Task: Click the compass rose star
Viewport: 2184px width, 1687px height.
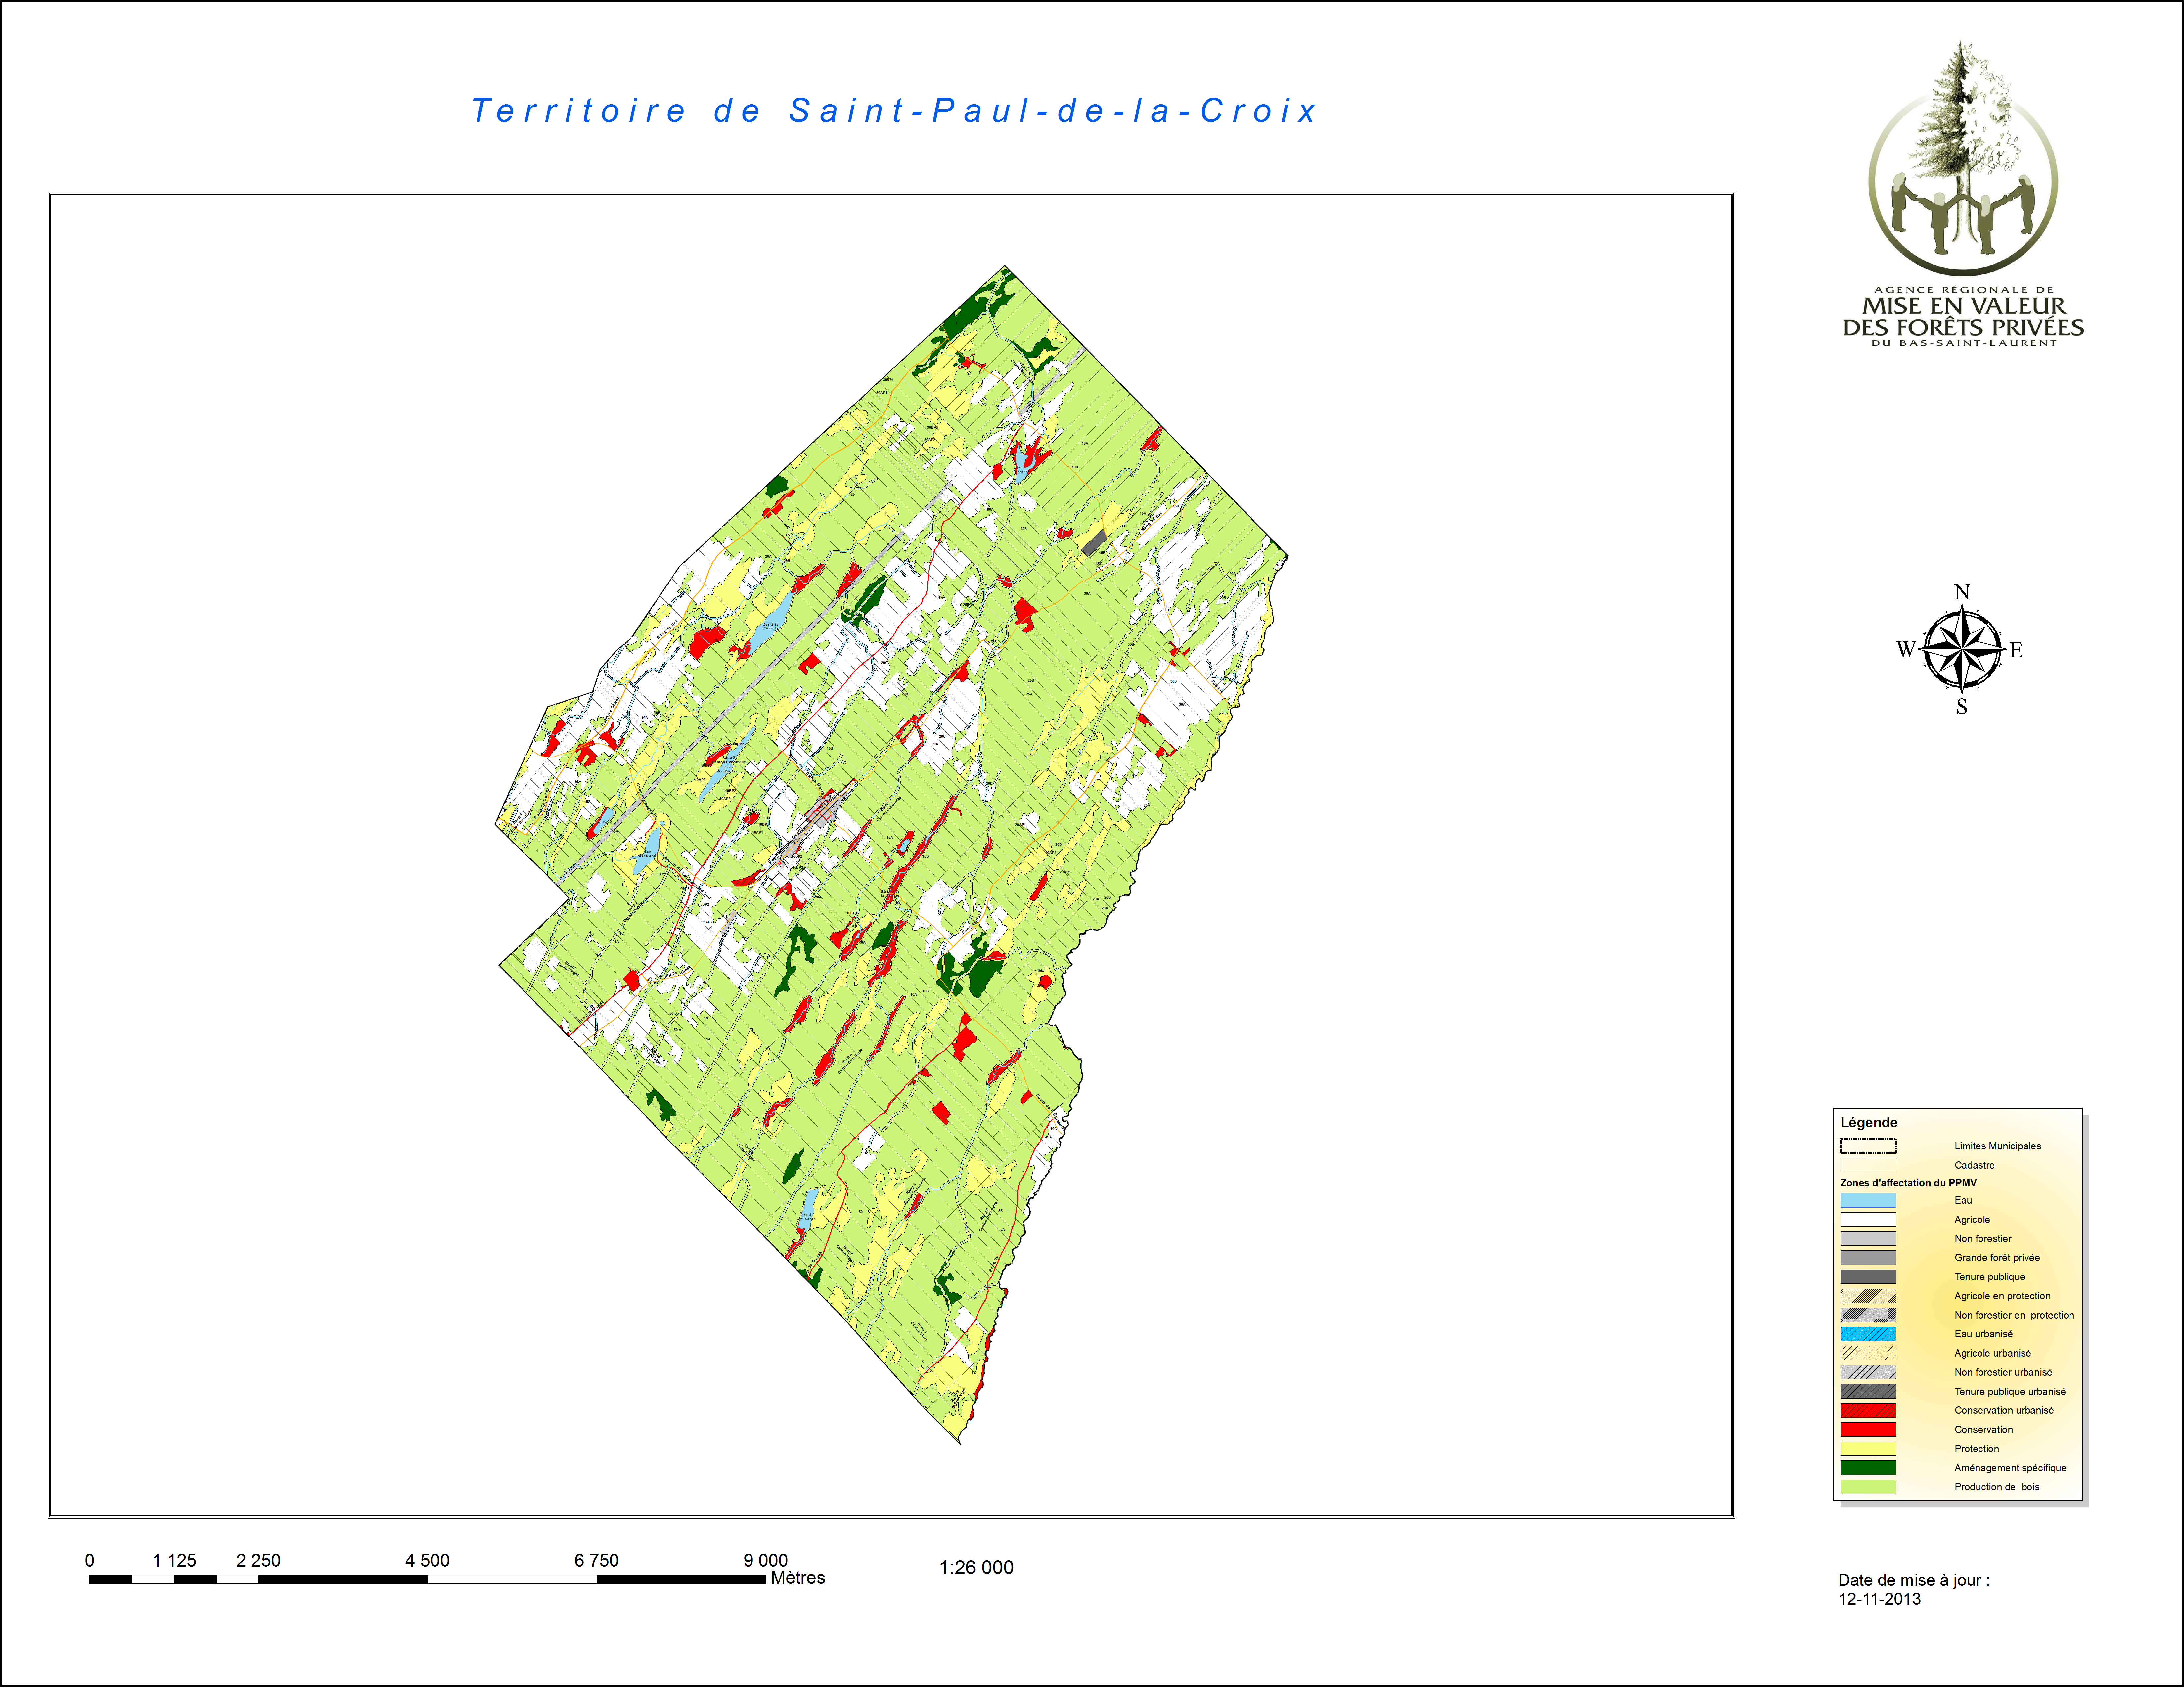Action: pos(1962,650)
